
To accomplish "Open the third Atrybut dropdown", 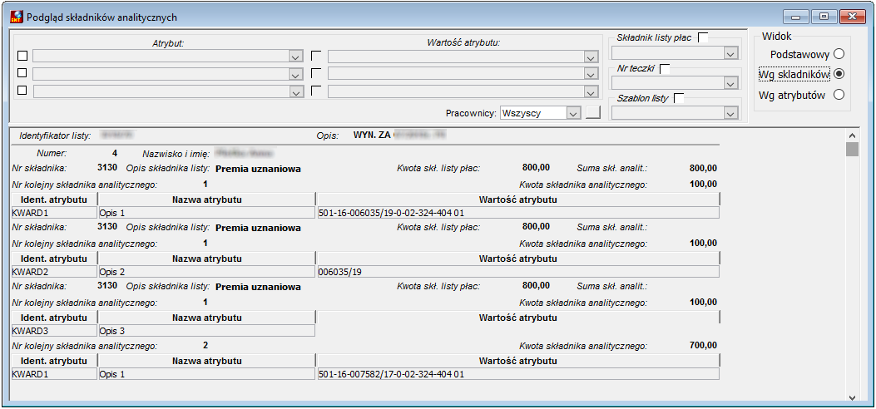I will [295, 91].
